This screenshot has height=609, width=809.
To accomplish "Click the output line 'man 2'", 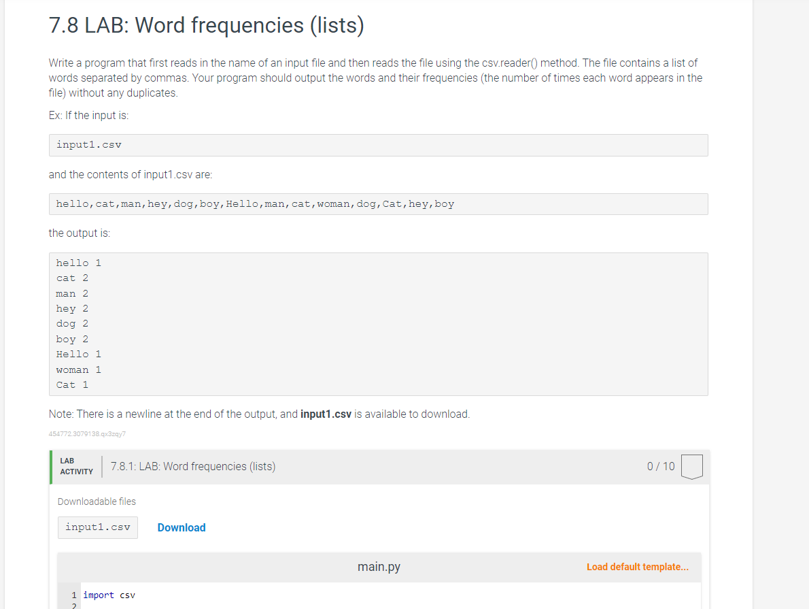I will click(72, 293).
